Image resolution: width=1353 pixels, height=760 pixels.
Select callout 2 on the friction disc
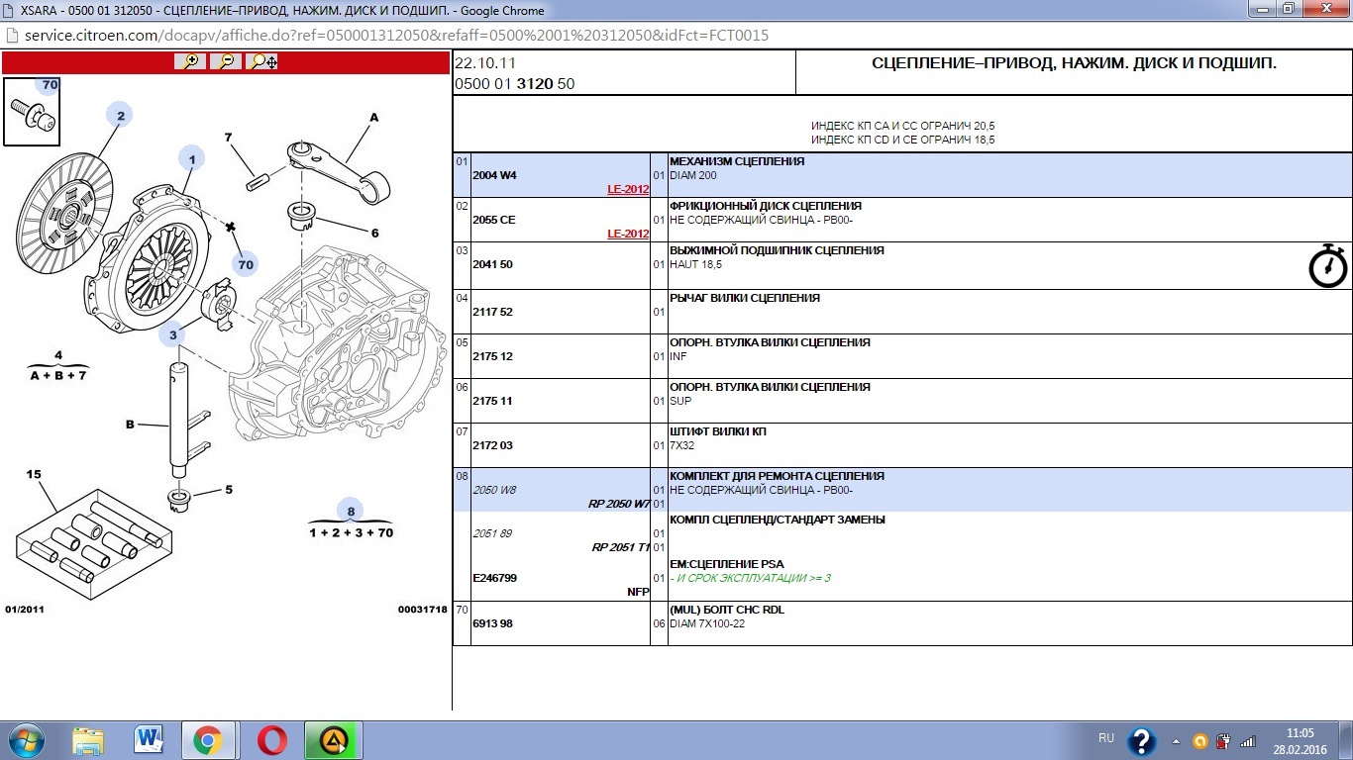click(120, 116)
